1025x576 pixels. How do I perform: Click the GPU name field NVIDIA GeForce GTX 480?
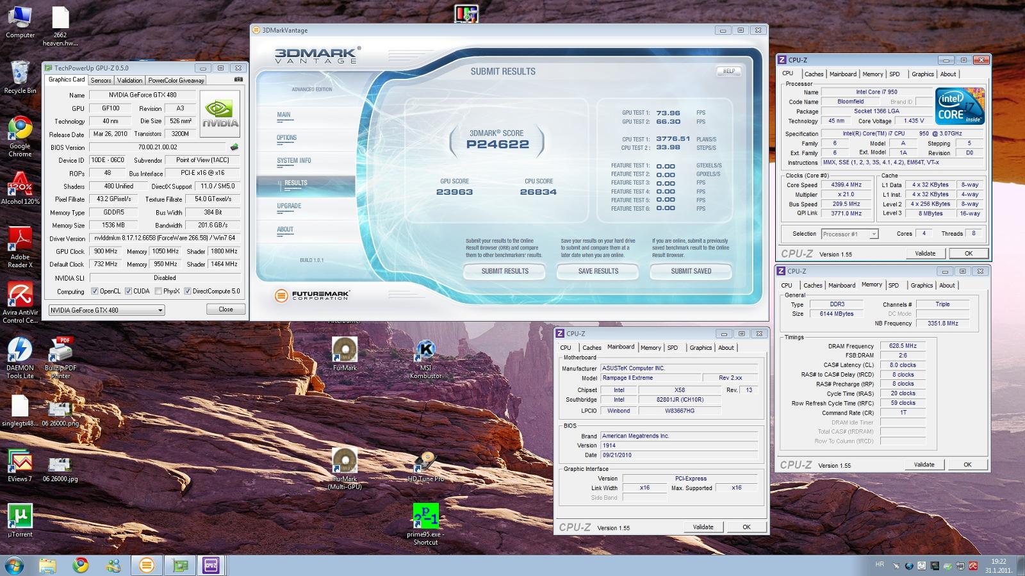[x=142, y=95]
